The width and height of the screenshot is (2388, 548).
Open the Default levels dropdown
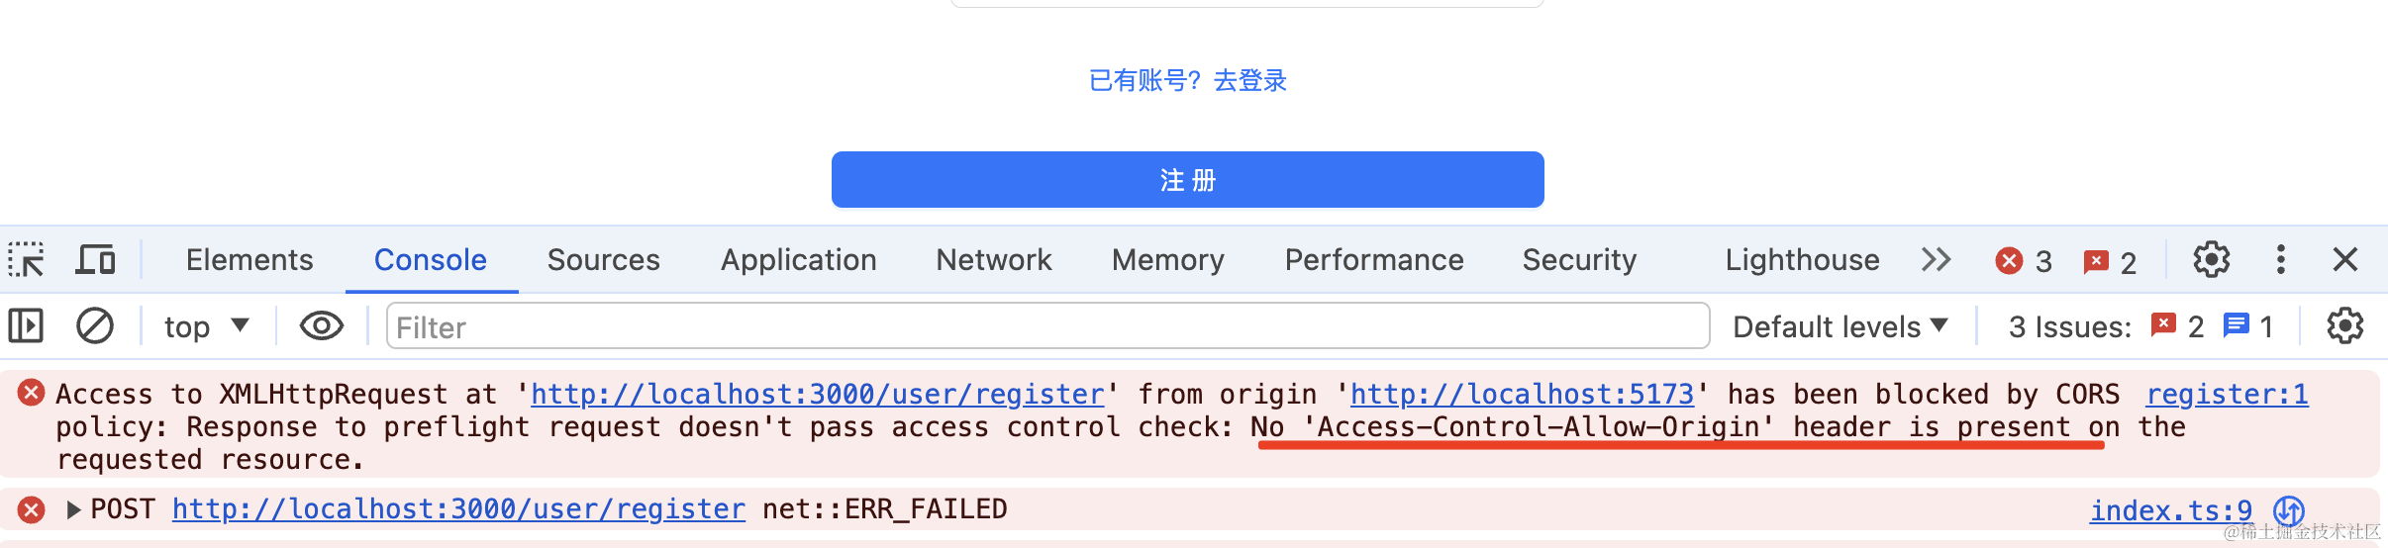[1840, 326]
